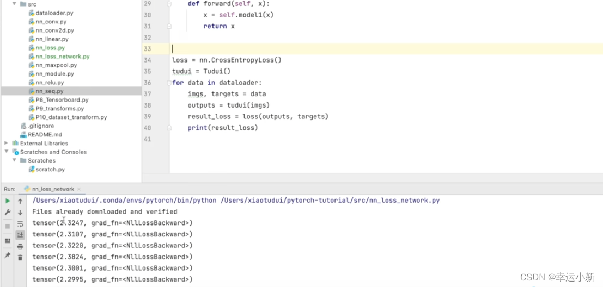Clear console with trash icon
The image size is (603, 287).
pyautogui.click(x=20, y=258)
